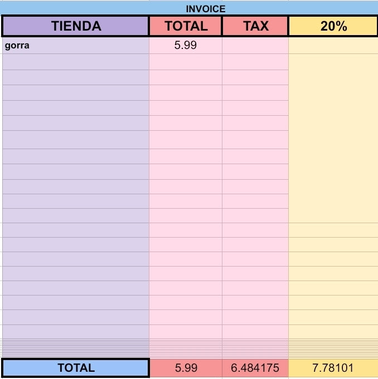Select the 7.78101 total cell

point(333,368)
